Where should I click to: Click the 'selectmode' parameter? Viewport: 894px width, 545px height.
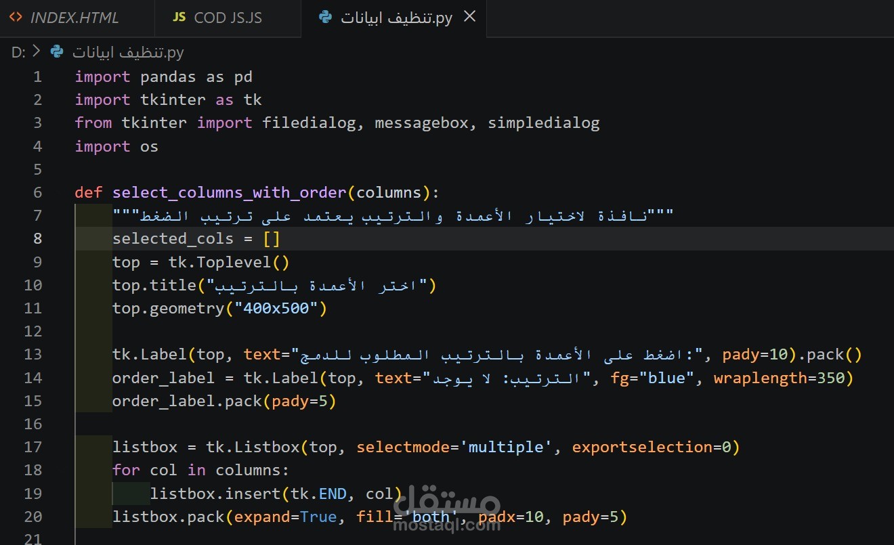403,447
